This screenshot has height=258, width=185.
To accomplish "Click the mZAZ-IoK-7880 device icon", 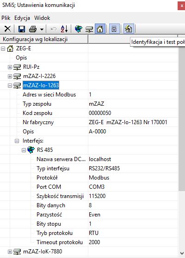I will tap(17, 252).
